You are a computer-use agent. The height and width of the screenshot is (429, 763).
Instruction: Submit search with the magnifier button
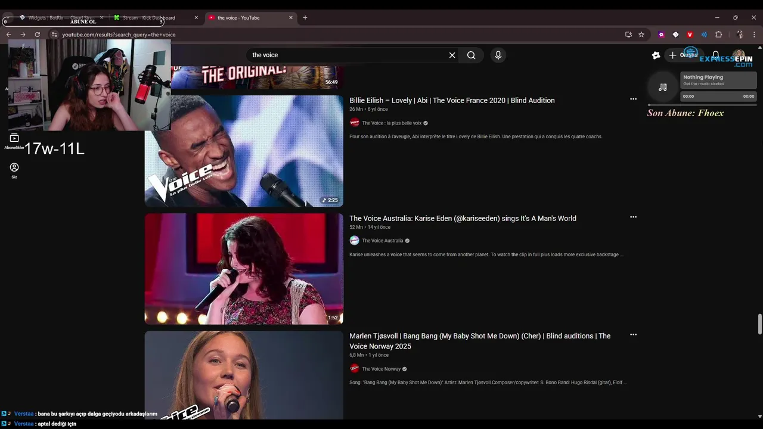tap(471, 55)
